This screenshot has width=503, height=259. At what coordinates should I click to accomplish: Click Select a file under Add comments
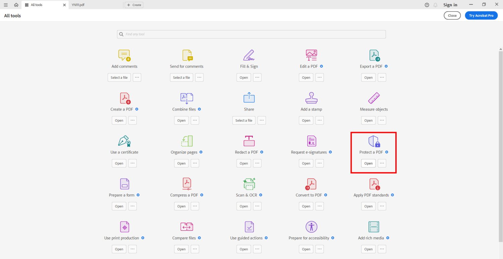119,77
